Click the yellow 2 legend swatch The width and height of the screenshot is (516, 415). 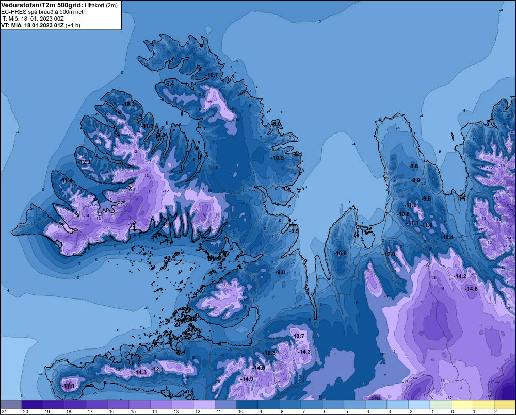pyautogui.click(x=505, y=404)
